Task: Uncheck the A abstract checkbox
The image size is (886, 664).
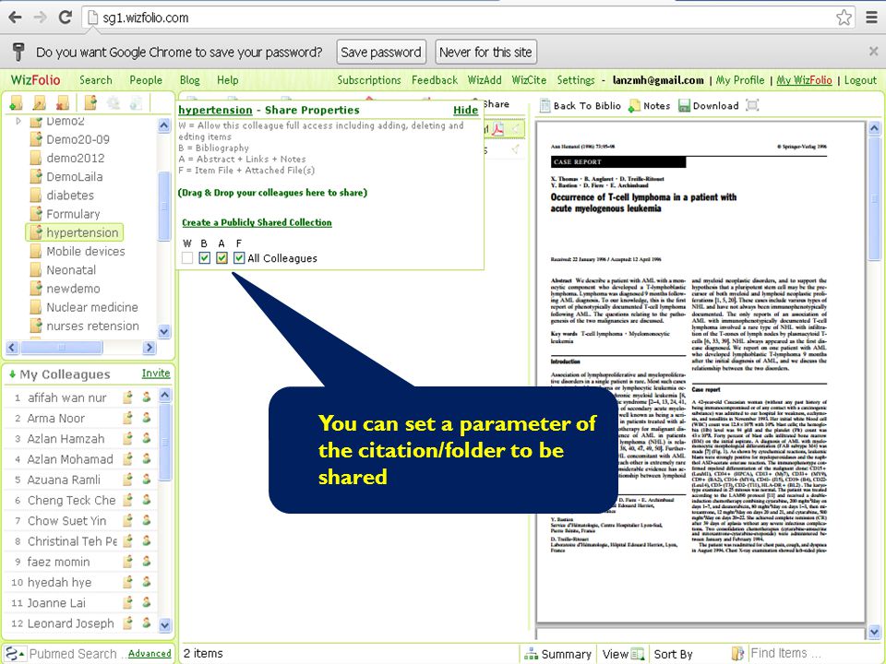Action: coord(221,258)
